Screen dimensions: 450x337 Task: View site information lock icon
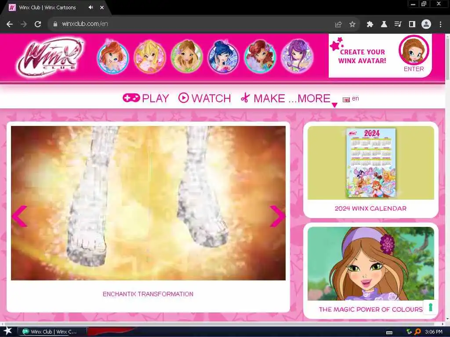pyautogui.click(x=55, y=24)
